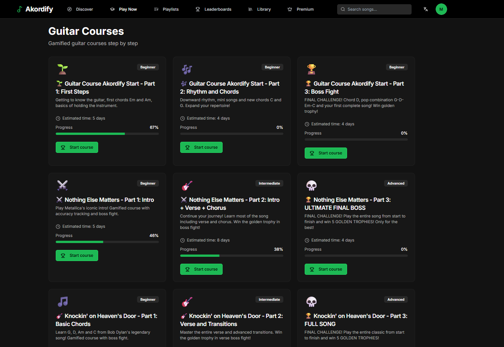Click Advanced badge on ULTIMATE FINAL BOSS card
Image resolution: width=504 pixels, height=347 pixels.
point(396,183)
